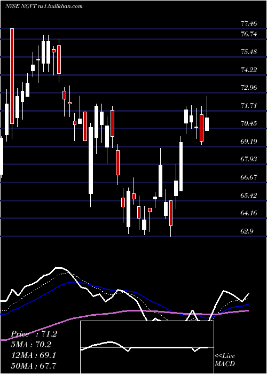Click the 67.93 price level label
Viewport: 267px width, 374px height.
(249, 159)
